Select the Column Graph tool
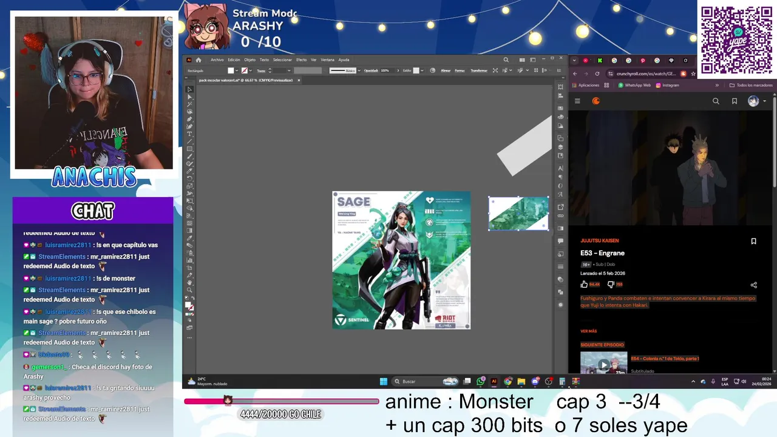Image resolution: width=777 pixels, height=437 pixels. 189,260
